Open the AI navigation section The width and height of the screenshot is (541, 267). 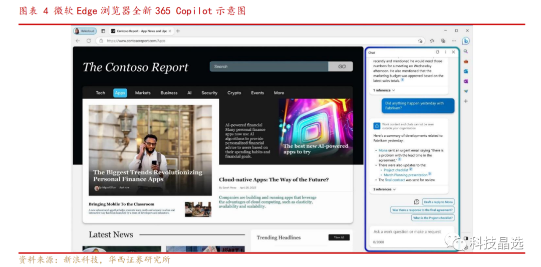(x=189, y=93)
